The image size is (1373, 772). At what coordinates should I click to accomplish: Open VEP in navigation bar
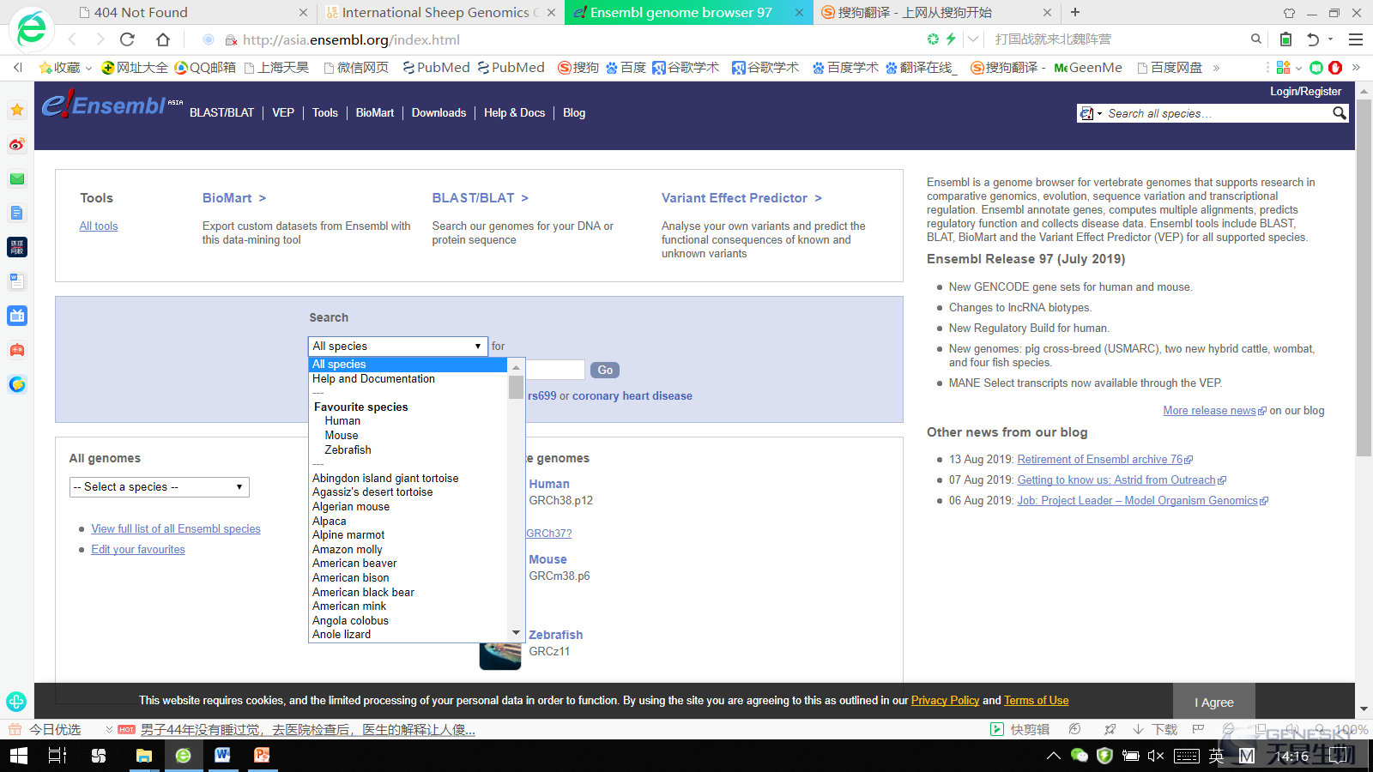(x=283, y=112)
